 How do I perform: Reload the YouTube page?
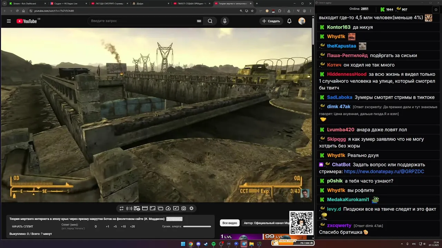click(17, 11)
